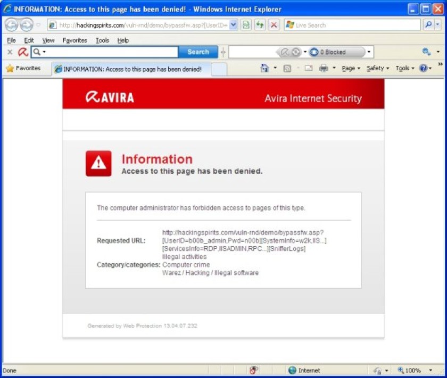Click the grayed Avira umbrella status icon
Screen dimensions: 447x378
[285, 52]
